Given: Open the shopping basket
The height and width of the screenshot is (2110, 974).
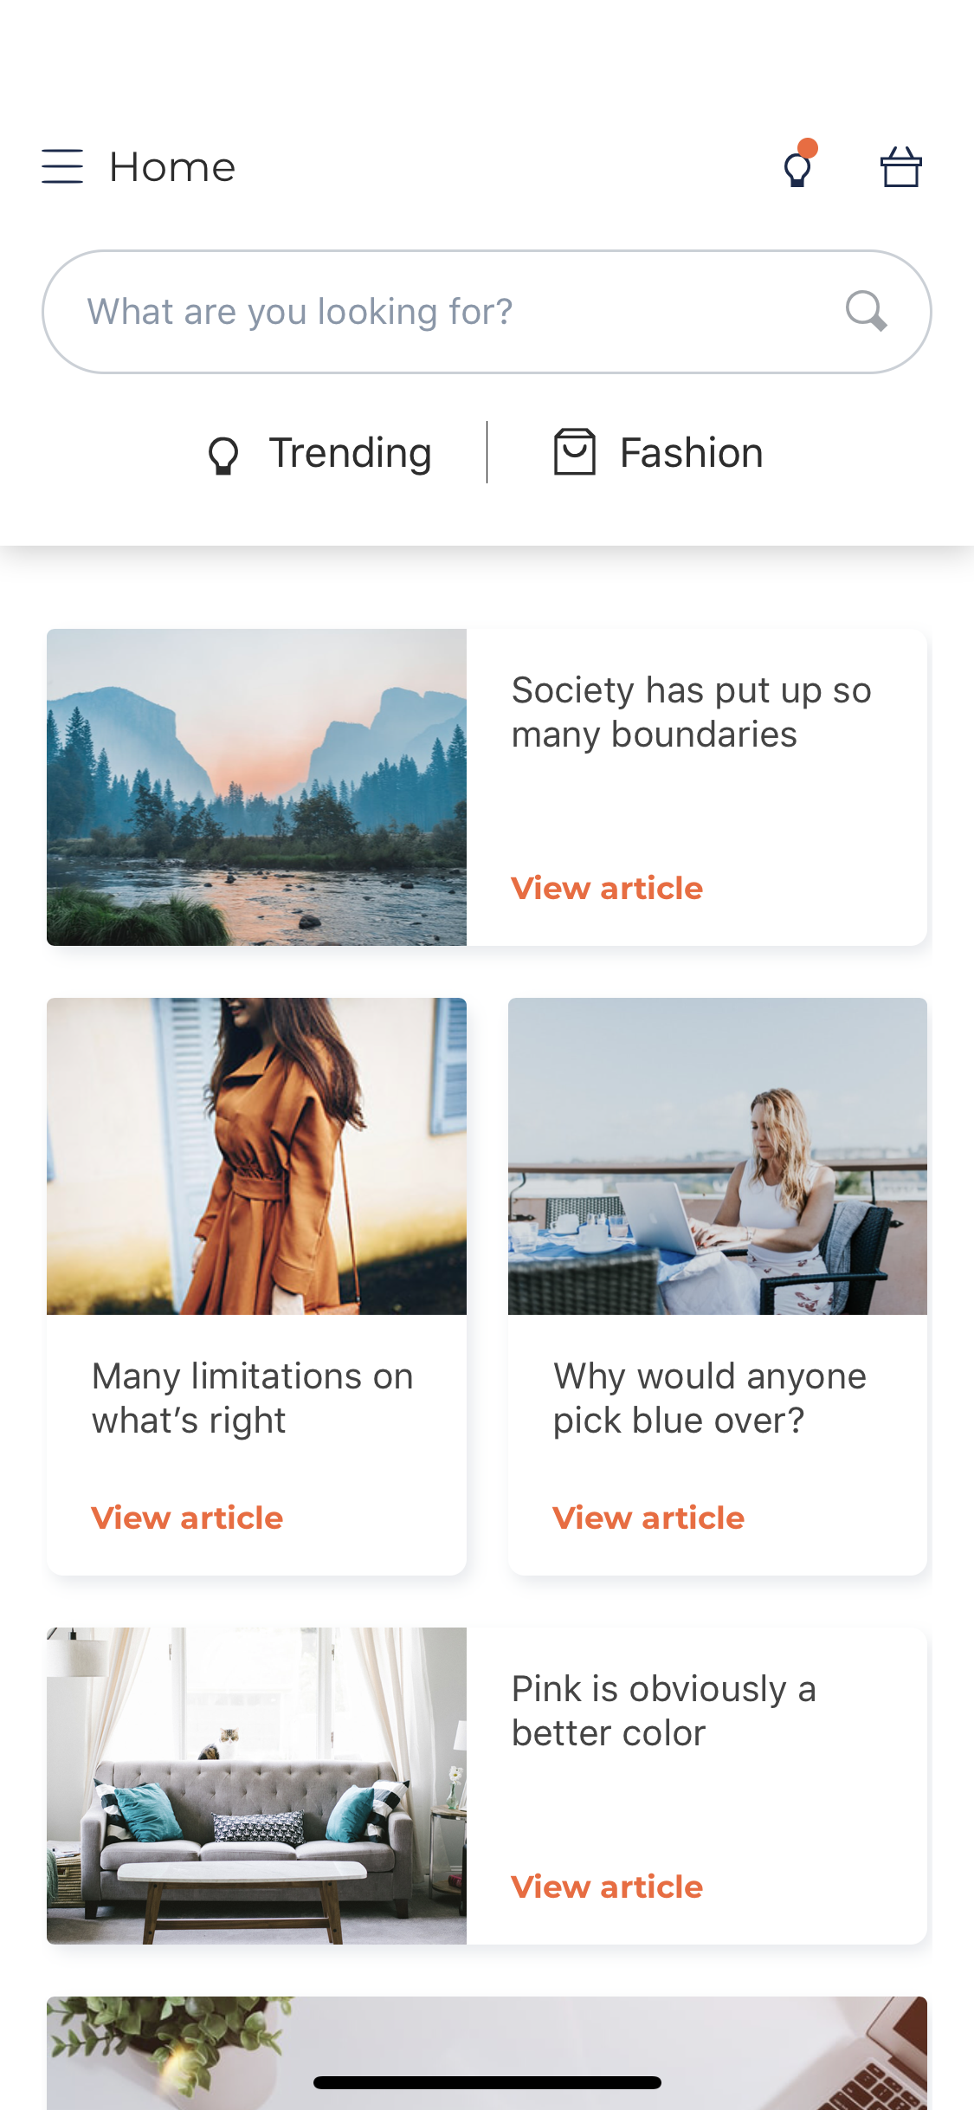Looking at the screenshot, I should coord(900,166).
